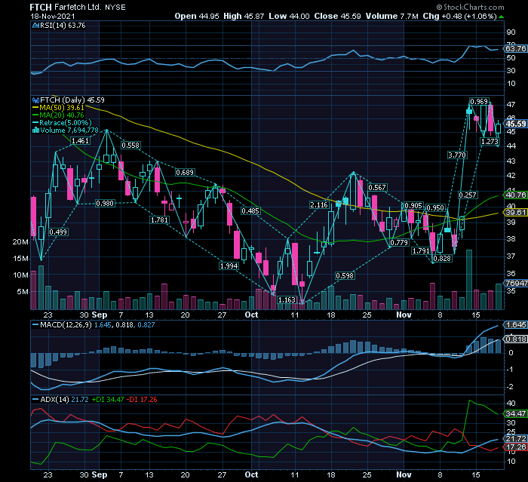
Task: Click the Volume 7.7M header value
Action: (392, 16)
